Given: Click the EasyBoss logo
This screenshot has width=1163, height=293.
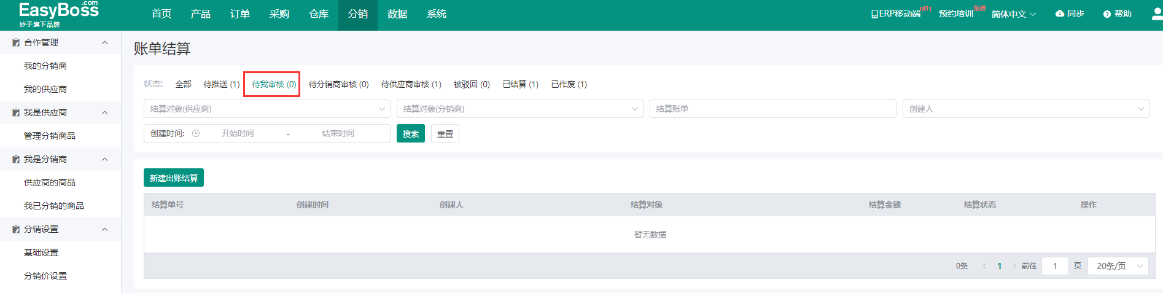Looking at the screenshot, I should (x=58, y=14).
